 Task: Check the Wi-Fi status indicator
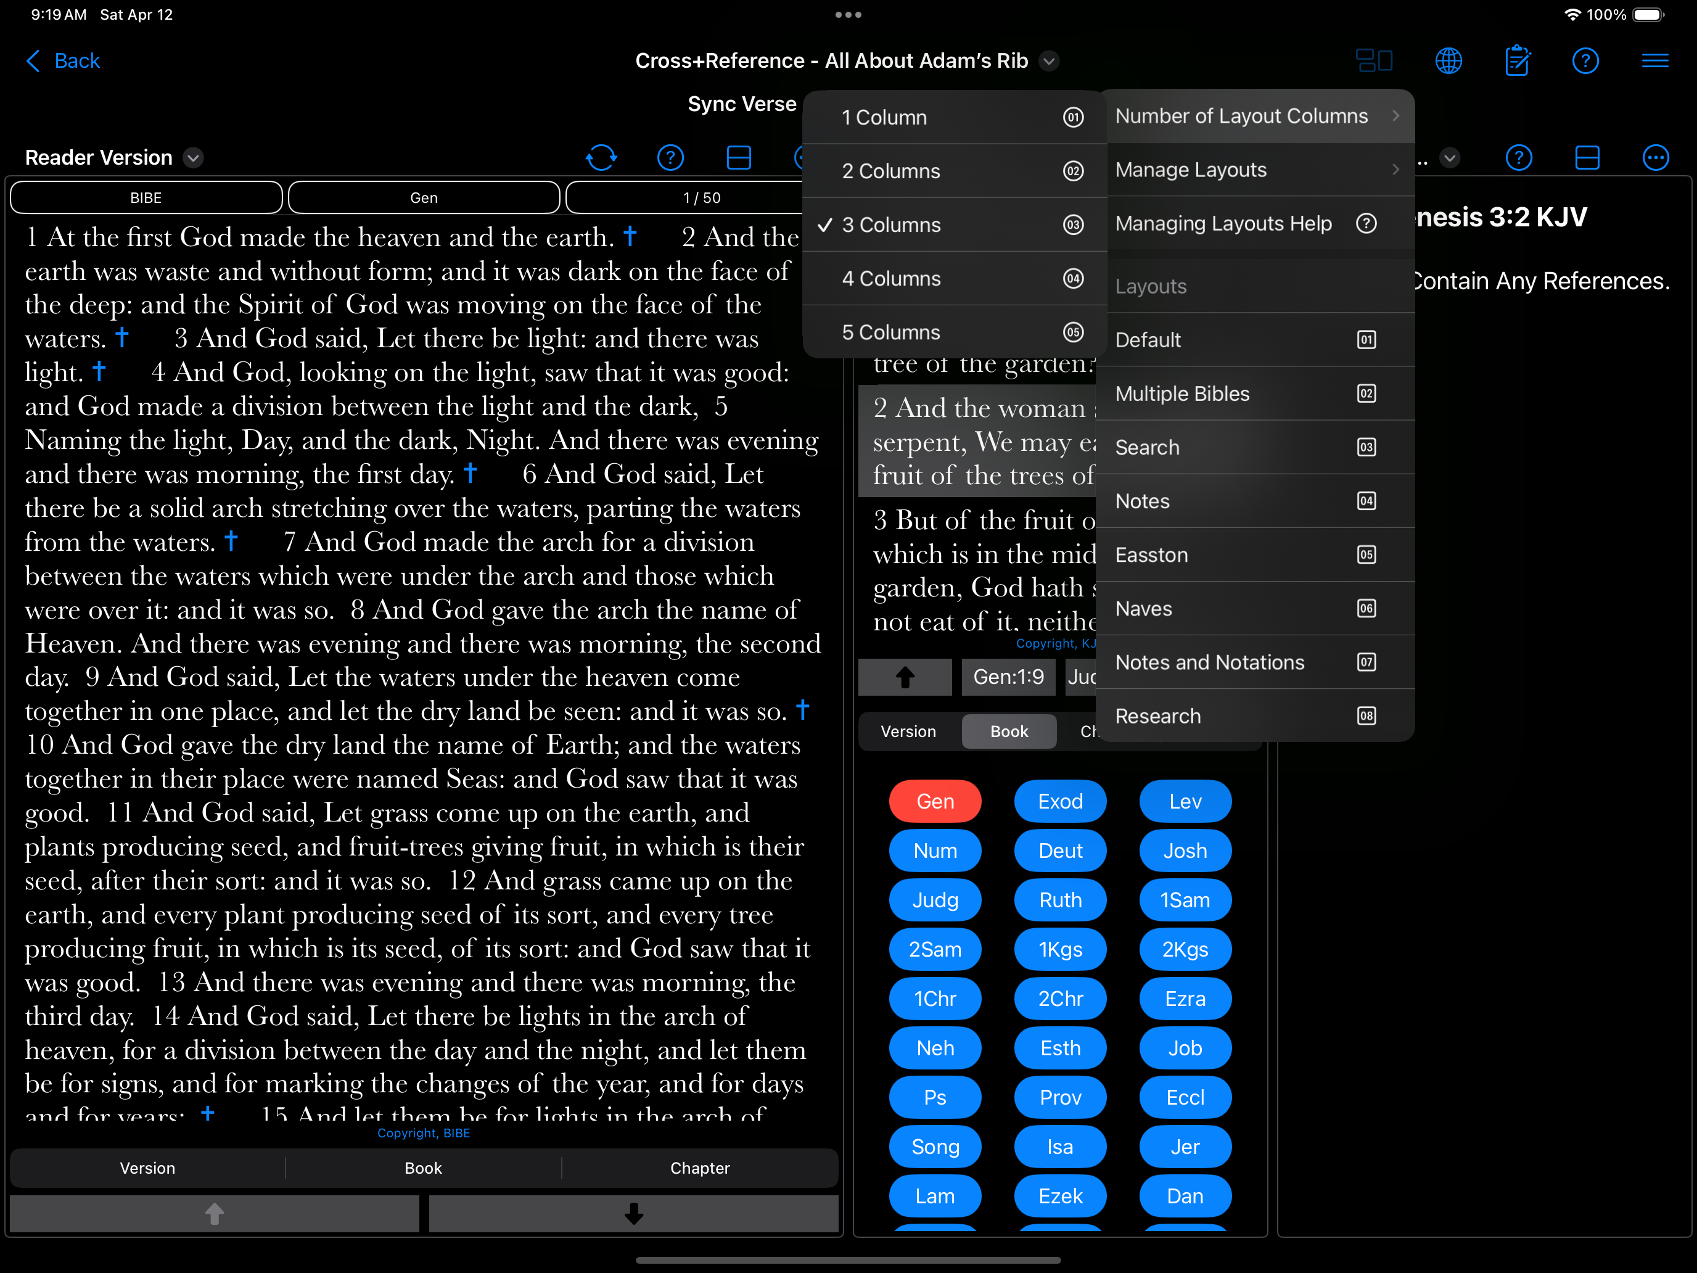coord(1572,15)
